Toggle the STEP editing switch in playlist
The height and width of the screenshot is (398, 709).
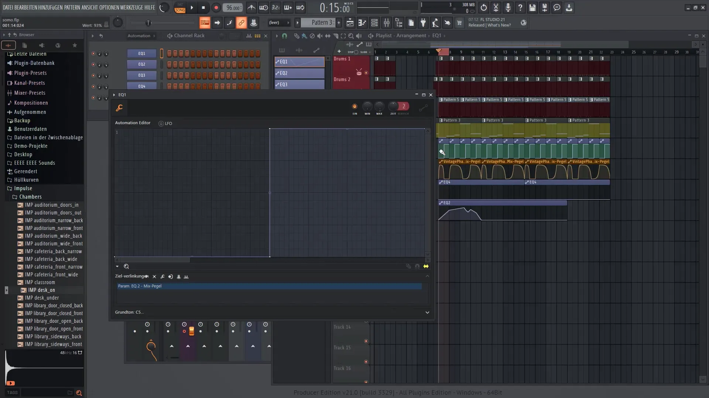tap(356, 52)
